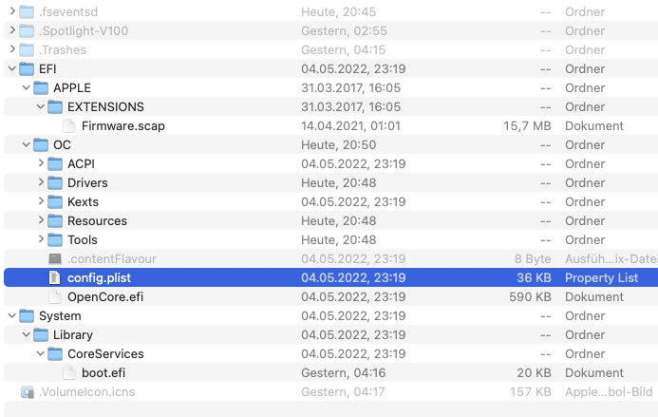Click the .contentFlavour executable icon
This screenshot has width=658, height=417.
(55, 258)
